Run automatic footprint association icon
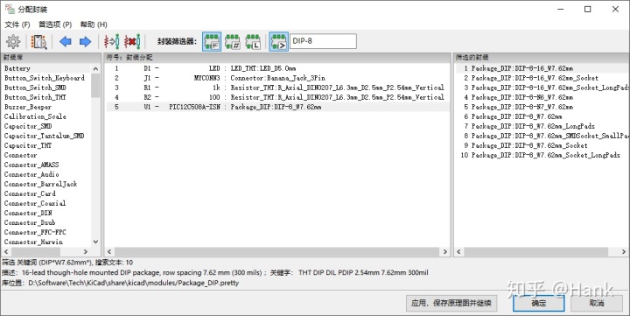The image size is (630, 316). tap(112, 41)
